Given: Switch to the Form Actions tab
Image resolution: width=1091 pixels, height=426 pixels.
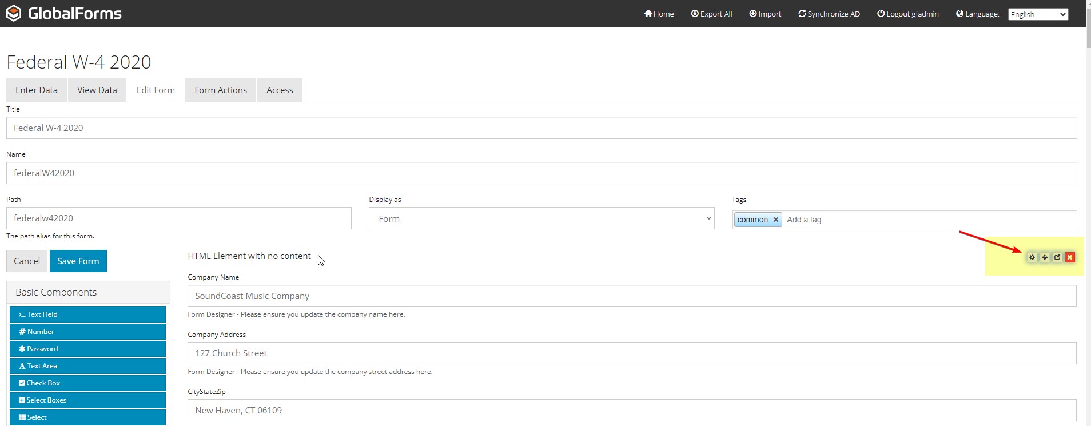Looking at the screenshot, I should click(x=221, y=90).
